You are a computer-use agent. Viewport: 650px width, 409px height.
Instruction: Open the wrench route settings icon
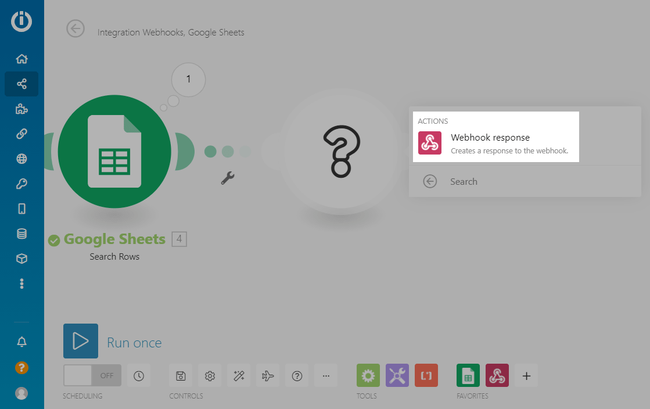pos(228,178)
